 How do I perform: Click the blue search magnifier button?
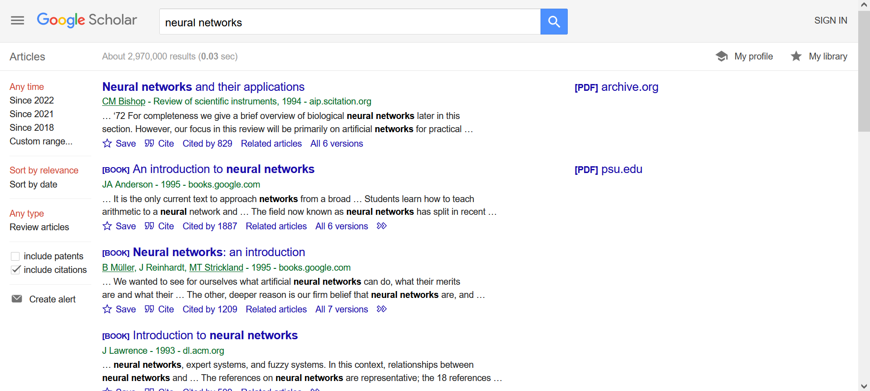[x=554, y=21]
